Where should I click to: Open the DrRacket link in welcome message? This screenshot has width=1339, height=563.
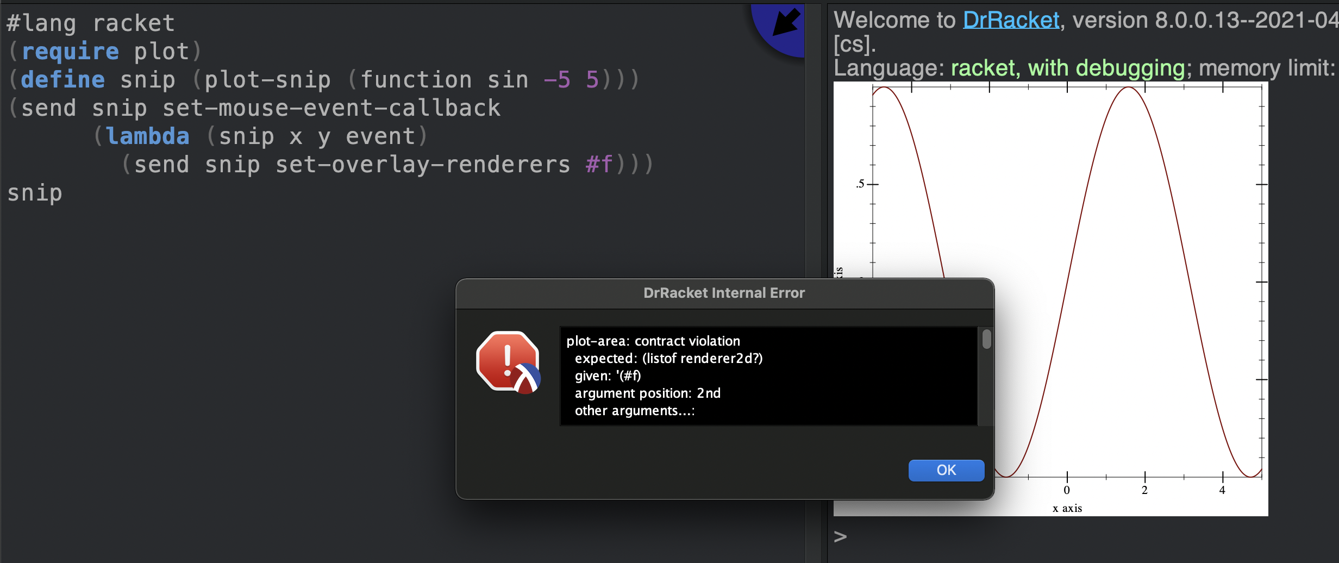(1011, 21)
